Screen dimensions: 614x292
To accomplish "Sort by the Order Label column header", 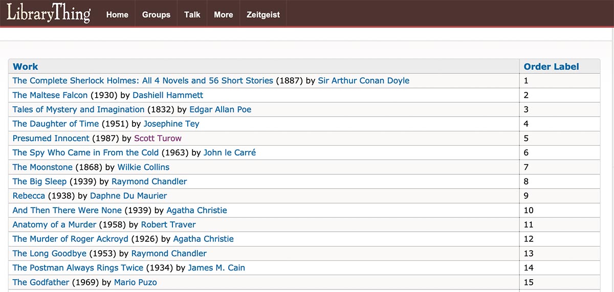I will pyautogui.click(x=552, y=66).
